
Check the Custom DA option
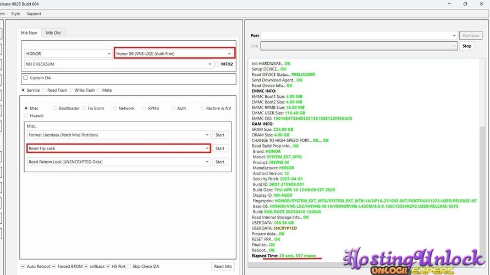pyautogui.click(x=26, y=78)
